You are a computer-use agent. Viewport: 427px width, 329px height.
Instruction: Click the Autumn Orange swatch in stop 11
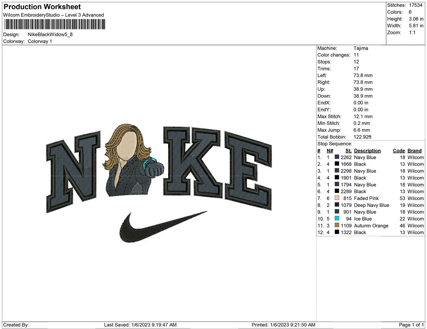pyautogui.click(x=337, y=225)
